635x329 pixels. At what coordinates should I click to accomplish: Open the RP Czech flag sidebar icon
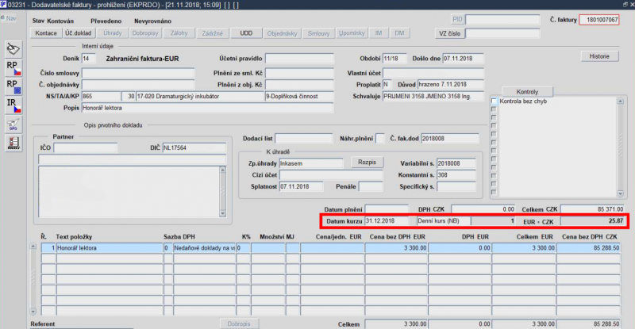pos(13,67)
